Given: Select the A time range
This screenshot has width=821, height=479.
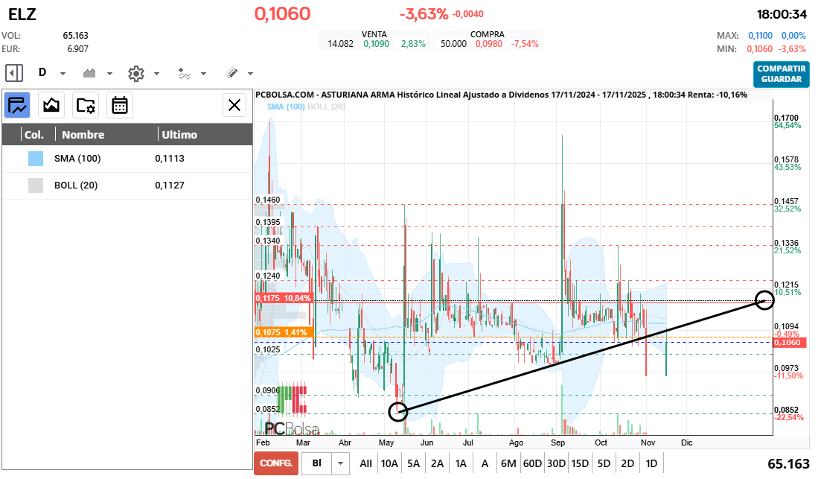Looking at the screenshot, I should pos(485,463).
